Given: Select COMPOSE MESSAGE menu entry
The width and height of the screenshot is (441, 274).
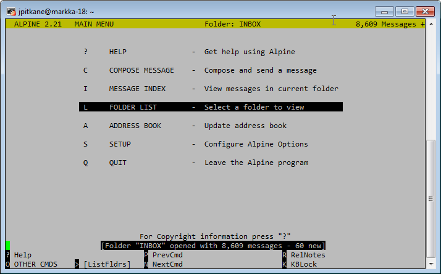Looking at the screenshot, I should (x=200, y=70).
